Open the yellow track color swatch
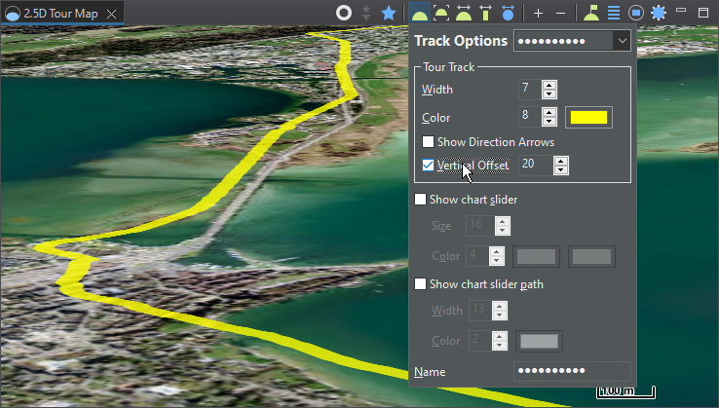The height and width of the screenshot is (408, 719). click(588, 118)
